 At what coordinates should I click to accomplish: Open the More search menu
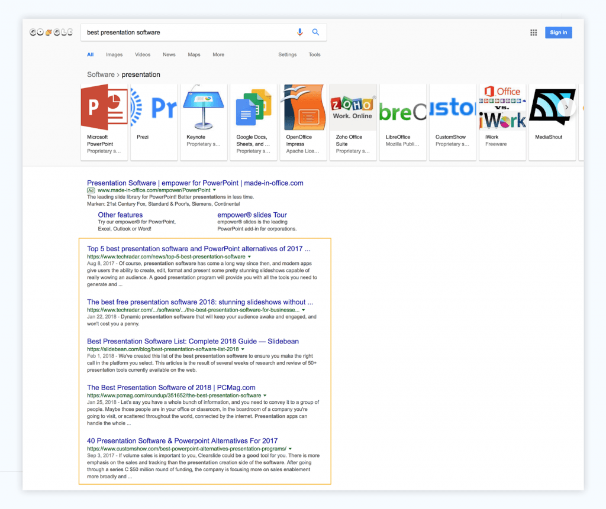(218, 55)
